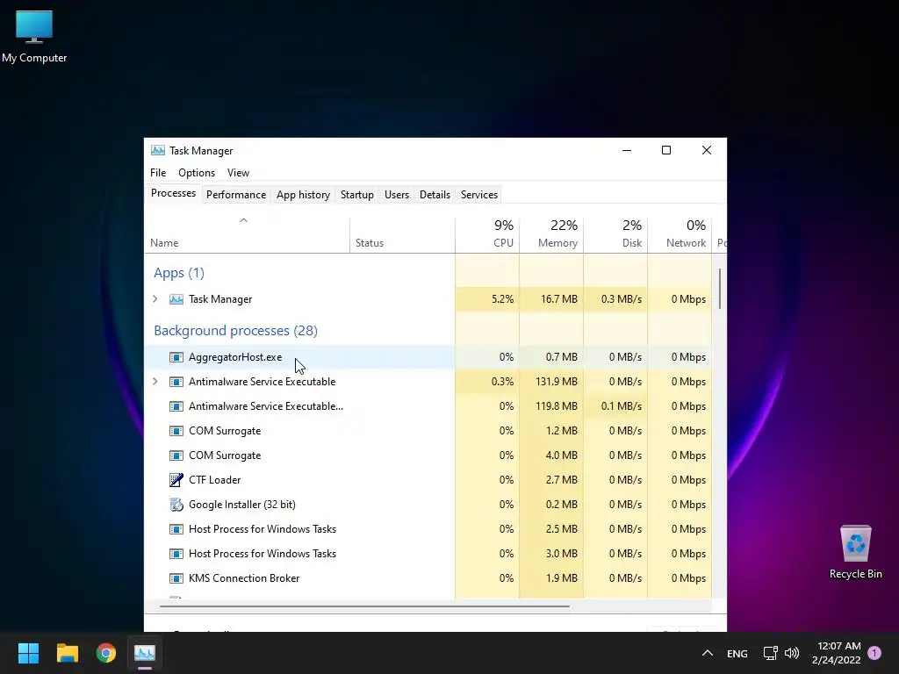The height and width of the screenshot is (674, 899).
Task: Click the horizontal scrollbar at bottom
Action: (364, 606)
